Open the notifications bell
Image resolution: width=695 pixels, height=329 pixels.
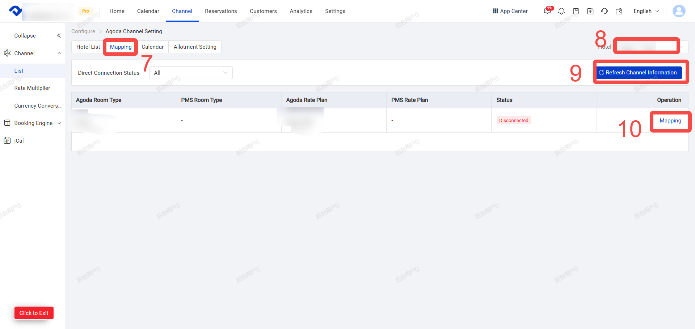click(561, 11)
